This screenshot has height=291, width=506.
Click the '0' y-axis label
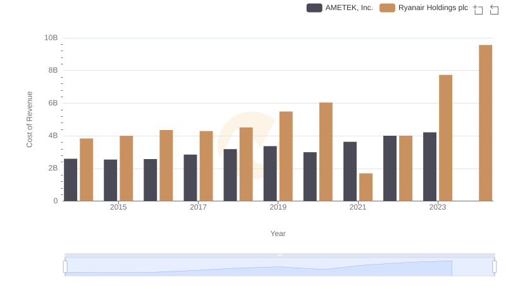56,201
